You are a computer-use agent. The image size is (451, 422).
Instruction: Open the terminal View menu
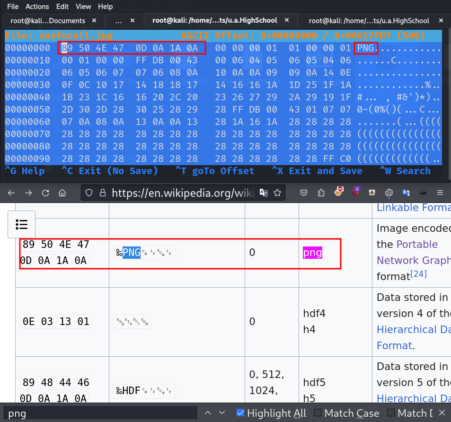(83, 7)
